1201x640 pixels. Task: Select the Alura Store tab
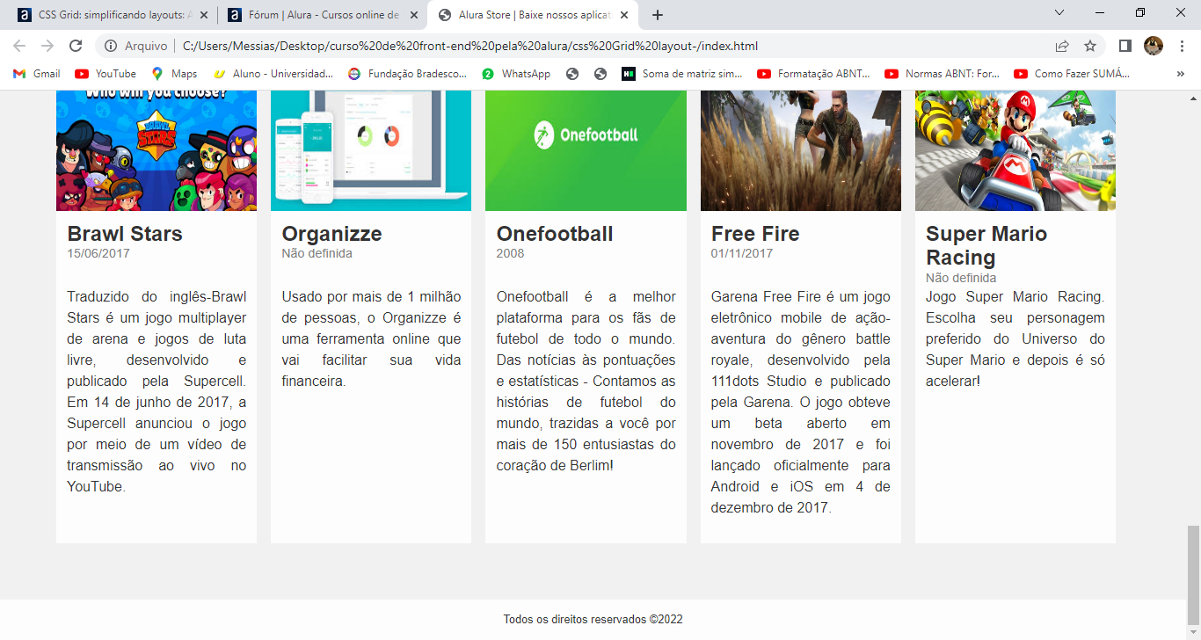(x=535, y=15)
